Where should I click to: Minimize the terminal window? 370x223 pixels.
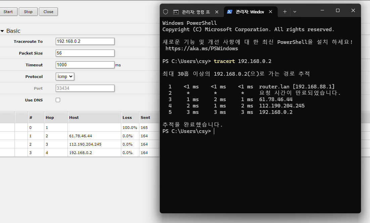coord(322,10)
